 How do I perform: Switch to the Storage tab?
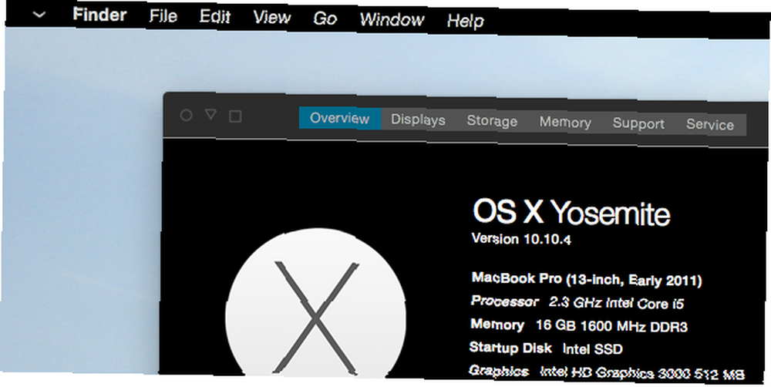(492, 122)
